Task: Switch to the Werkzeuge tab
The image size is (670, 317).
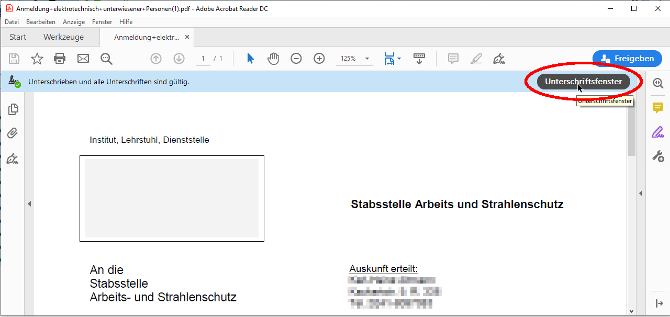Action: click(x=63, y=37)
